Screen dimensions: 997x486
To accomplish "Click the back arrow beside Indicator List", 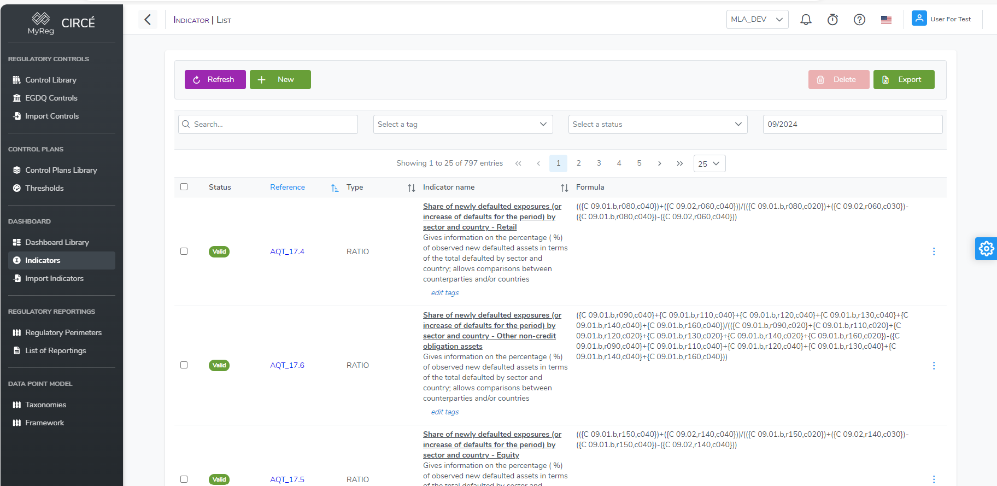I will click(x=148, y=20).
